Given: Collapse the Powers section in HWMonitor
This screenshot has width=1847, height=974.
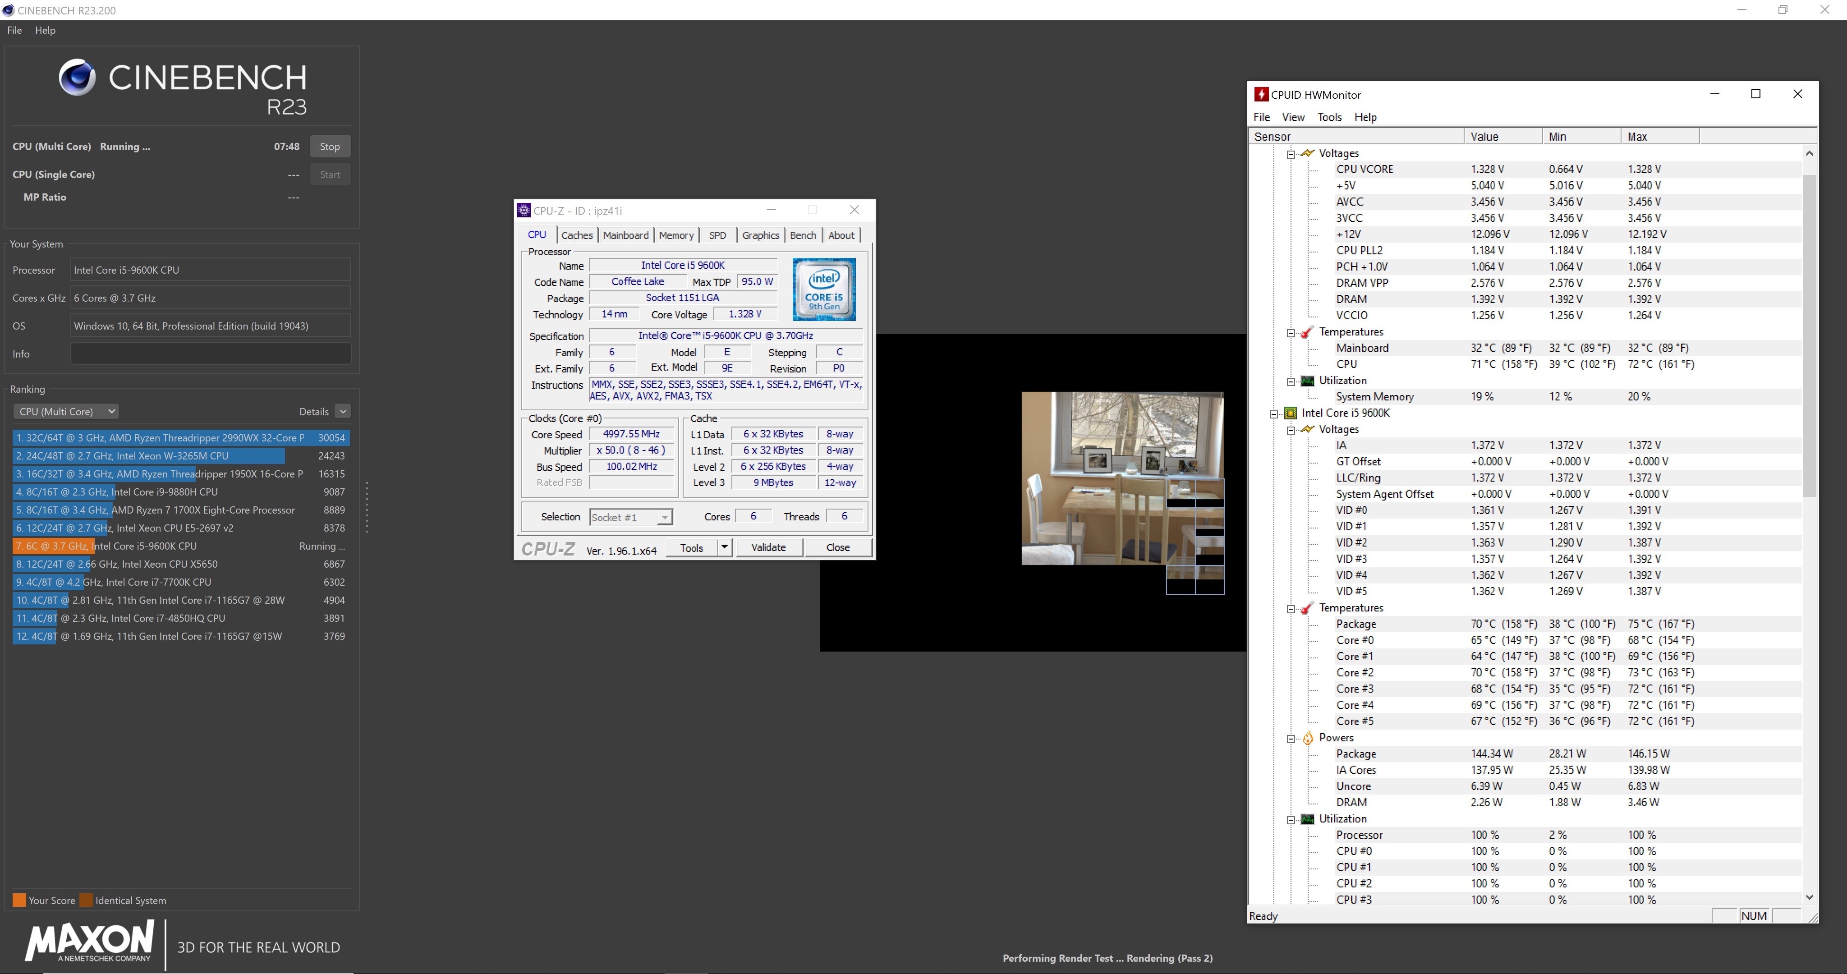Looking at the screenshot, I should [x=1291, y=739].
